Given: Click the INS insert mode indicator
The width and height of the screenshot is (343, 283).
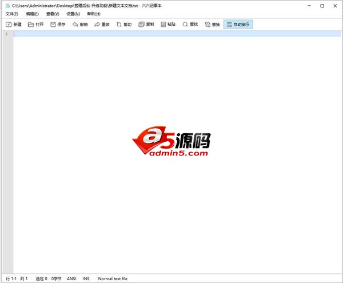Looking at the screenshot, I should pos(86,278).
